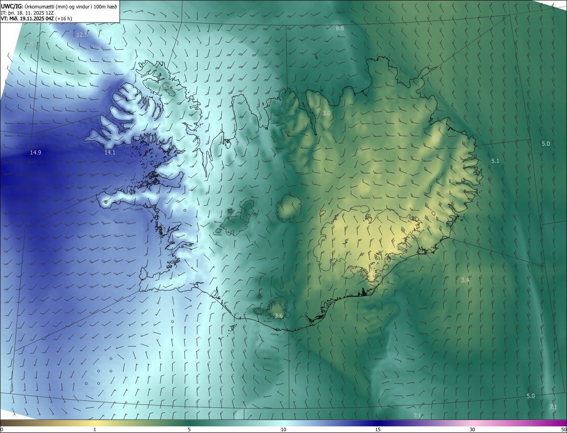Click the '5.1' value label off the east coast
567x433 pixels.
click(x=495, y=161)
